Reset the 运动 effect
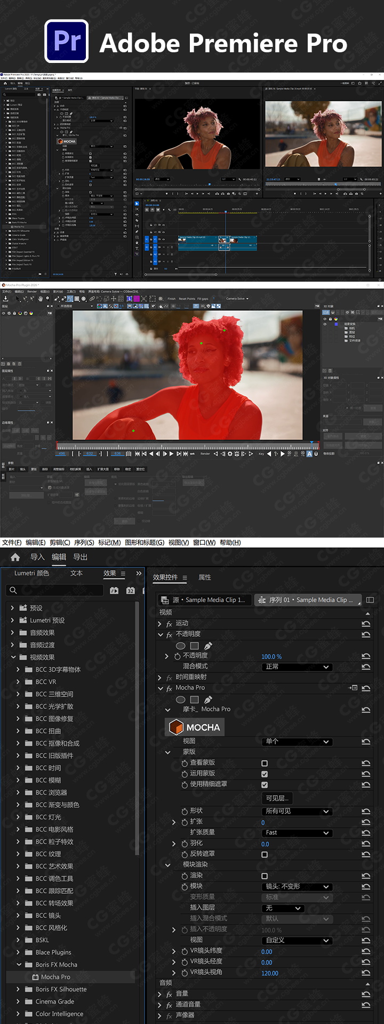 366,623
